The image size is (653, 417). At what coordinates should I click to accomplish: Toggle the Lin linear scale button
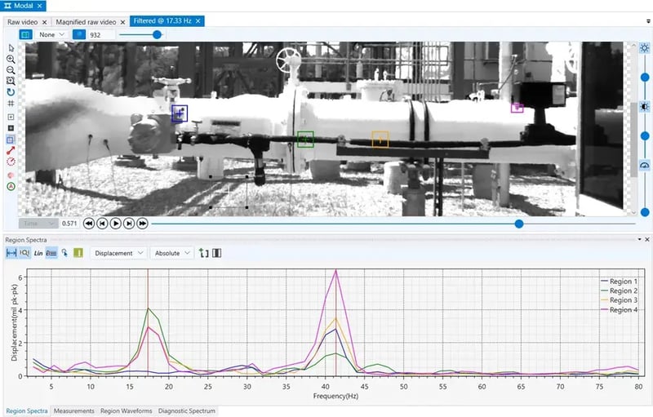(38, 253)
